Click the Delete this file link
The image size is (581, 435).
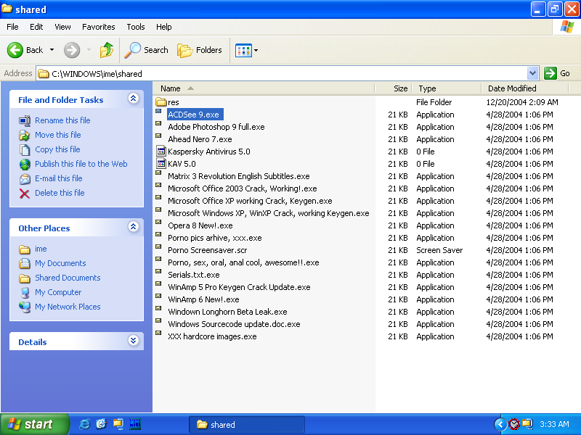point(60,193)
